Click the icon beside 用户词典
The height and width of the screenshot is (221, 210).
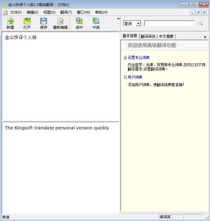coord(125,77)
